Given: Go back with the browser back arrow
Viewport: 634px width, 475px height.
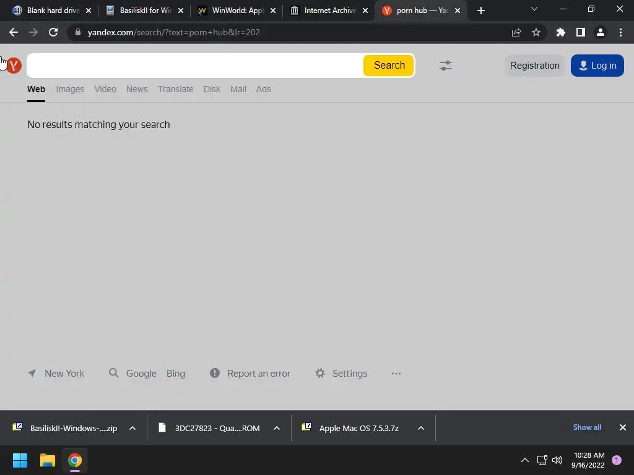Looking at the screenshot, I should coord(14,32).
